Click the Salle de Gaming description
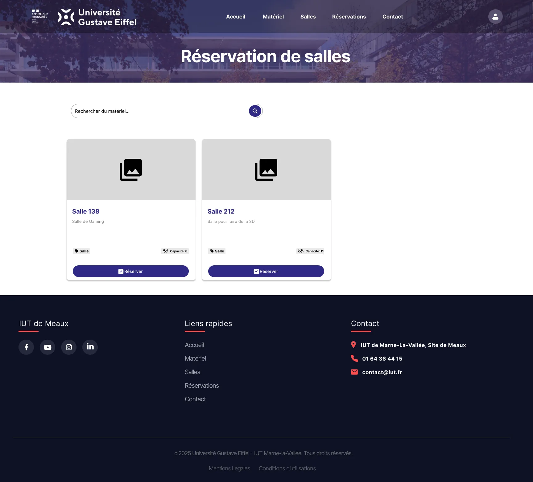Screen dimensions: 533x482 (88, 221)
